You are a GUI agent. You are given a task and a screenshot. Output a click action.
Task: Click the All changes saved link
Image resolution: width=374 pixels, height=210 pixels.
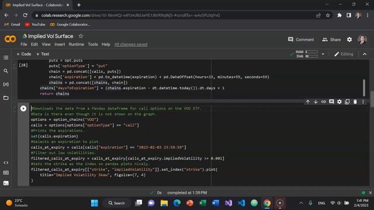131,44
